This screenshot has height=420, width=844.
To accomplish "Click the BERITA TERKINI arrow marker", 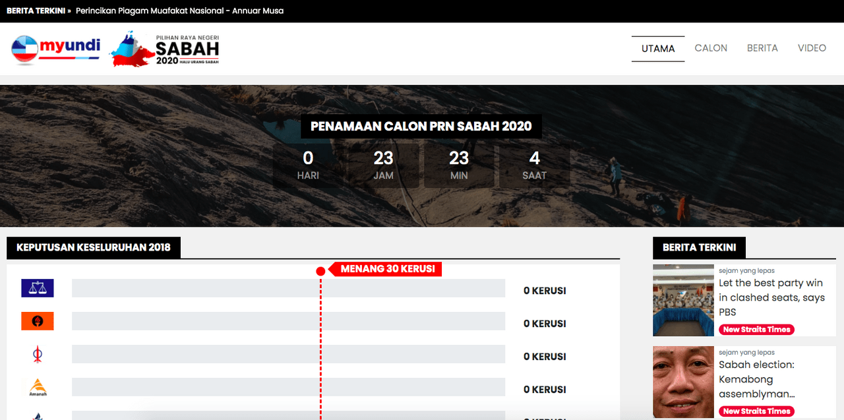I will click(x=71, y=11).
